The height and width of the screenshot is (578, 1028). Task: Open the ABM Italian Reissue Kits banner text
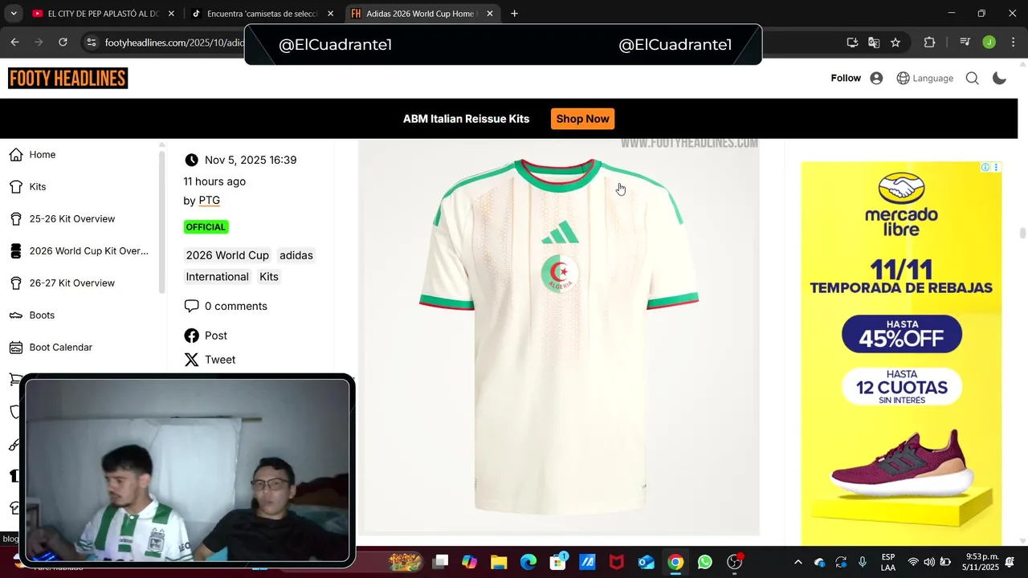(466, 119)
